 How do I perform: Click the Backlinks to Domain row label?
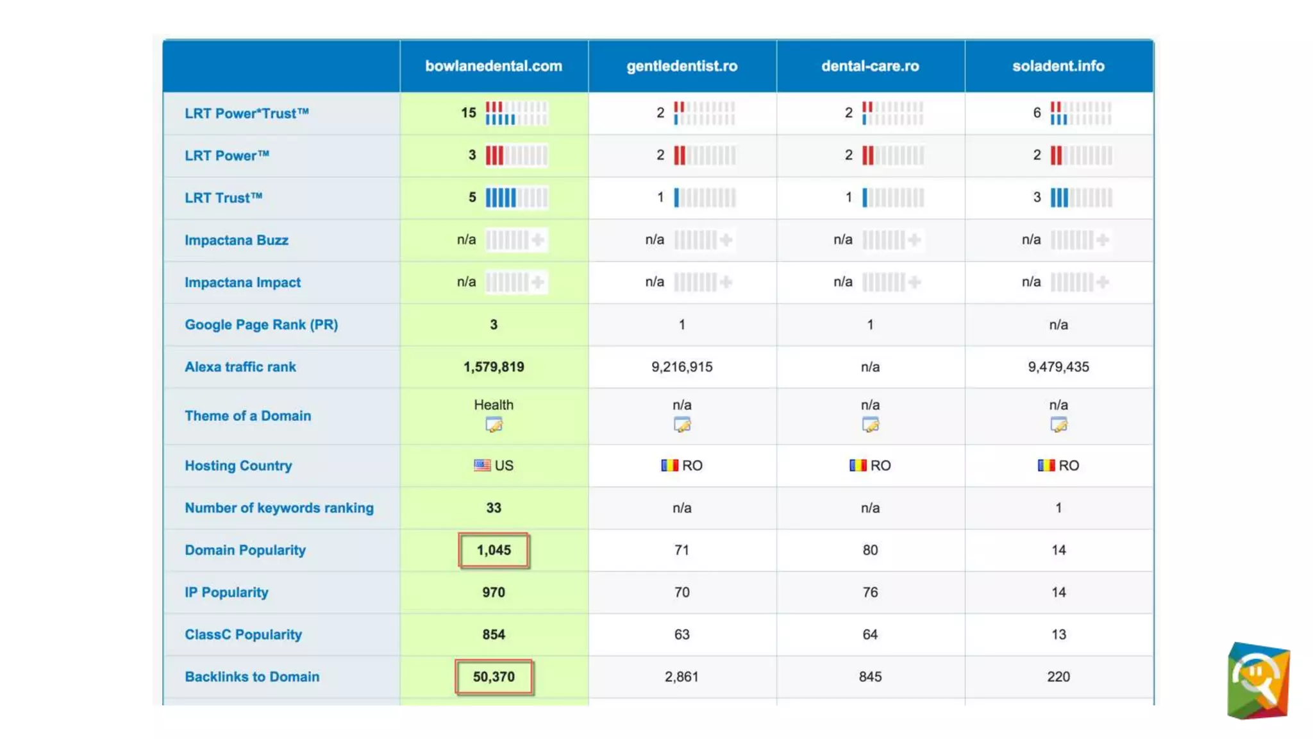tap(252, 677)
